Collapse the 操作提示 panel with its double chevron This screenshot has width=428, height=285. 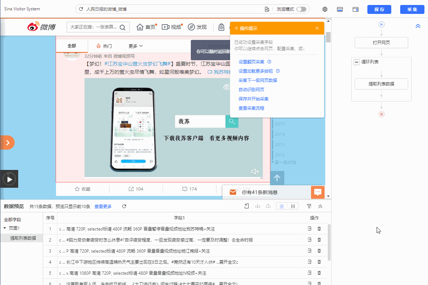pos(317,28)
